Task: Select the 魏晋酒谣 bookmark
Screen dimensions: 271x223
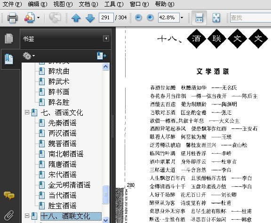Action: (x=62, y=143)
